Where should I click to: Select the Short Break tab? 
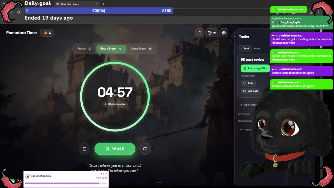coord(111,49)
